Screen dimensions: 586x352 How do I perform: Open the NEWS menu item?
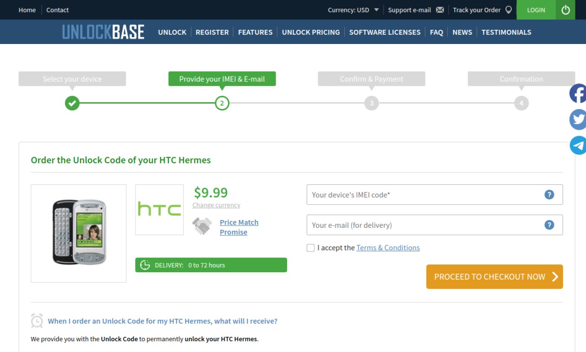(x=462, y=32)
